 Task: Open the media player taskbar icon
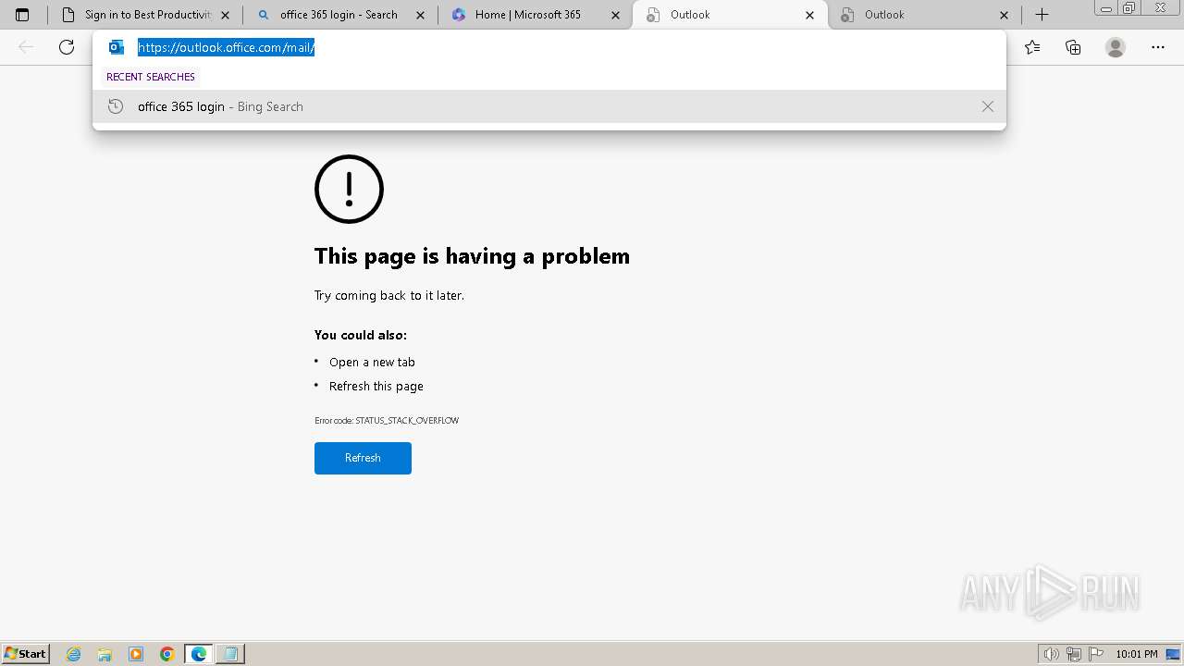coord(136,654)
